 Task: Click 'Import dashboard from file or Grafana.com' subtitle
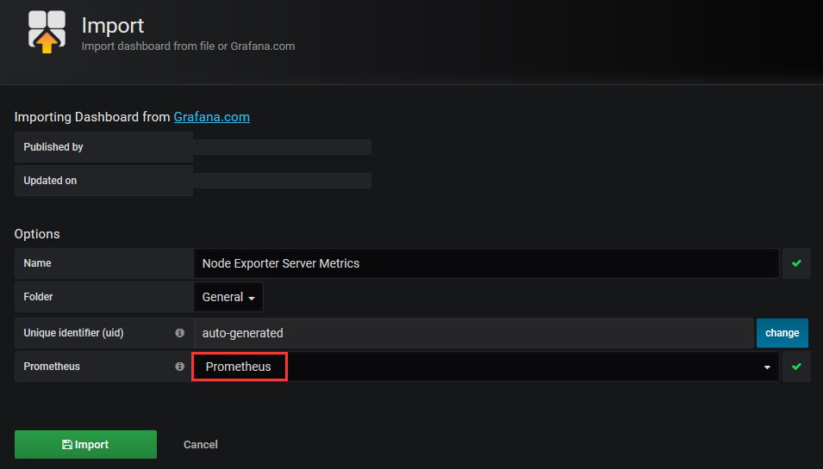pos(188,46)
